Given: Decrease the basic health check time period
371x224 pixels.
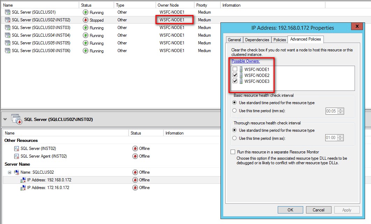Looking at the screenshot, I should (x=341, y=113).
